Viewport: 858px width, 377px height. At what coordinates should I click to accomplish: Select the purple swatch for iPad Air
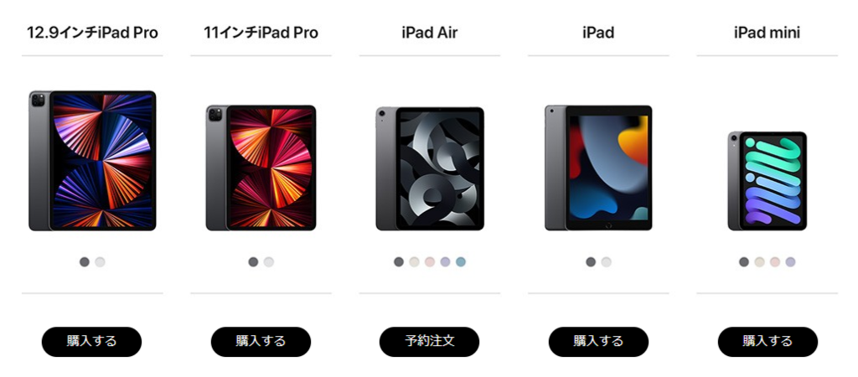click(445, 262)
